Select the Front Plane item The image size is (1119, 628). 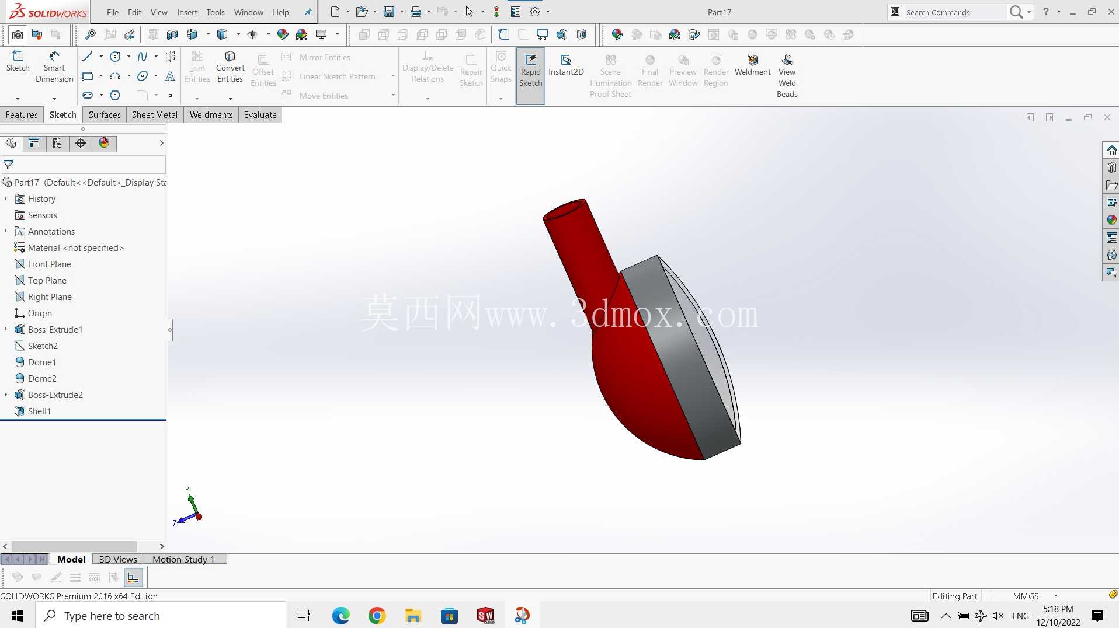point(50,264)
